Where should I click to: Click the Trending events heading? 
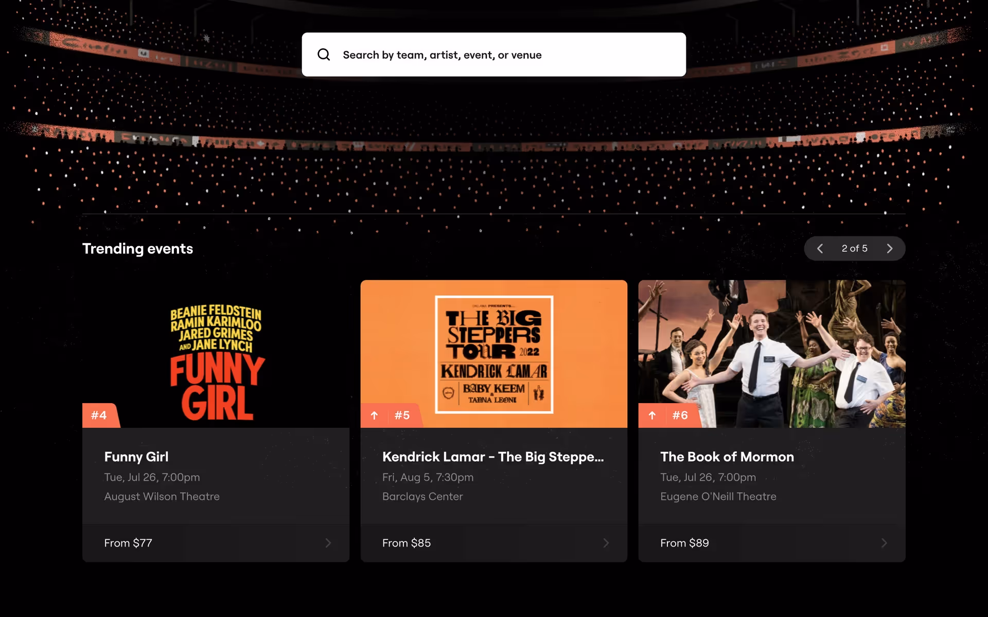click(x=137, y=249)
